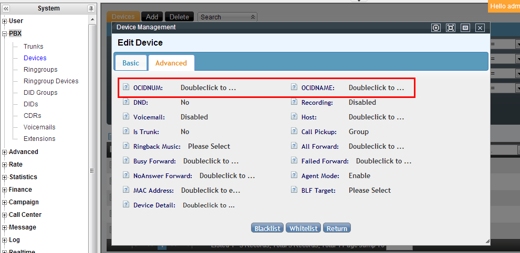
Task: Click the help icon next to Call Pickup
Action: (294, 131)
